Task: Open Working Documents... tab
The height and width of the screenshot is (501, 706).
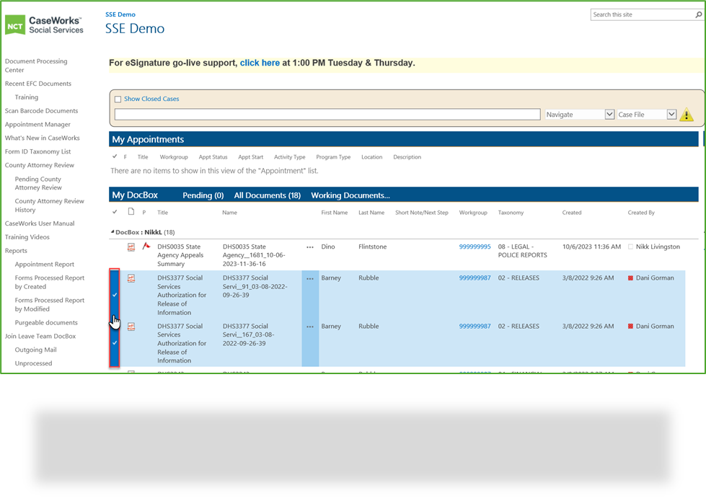Action: (350, 195)
